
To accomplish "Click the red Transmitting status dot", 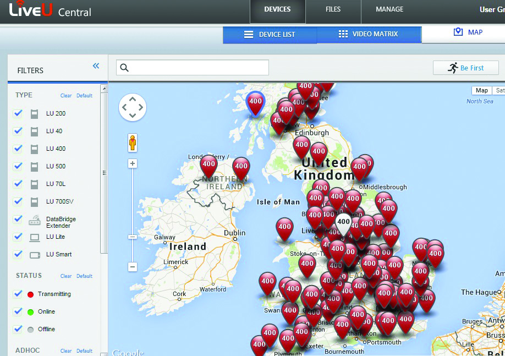I will click(x=31, y=294).
